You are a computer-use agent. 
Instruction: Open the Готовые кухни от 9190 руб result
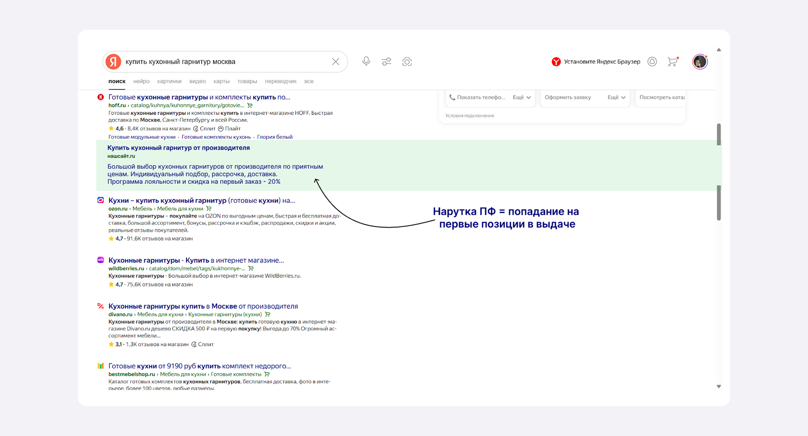click(199, 366)
